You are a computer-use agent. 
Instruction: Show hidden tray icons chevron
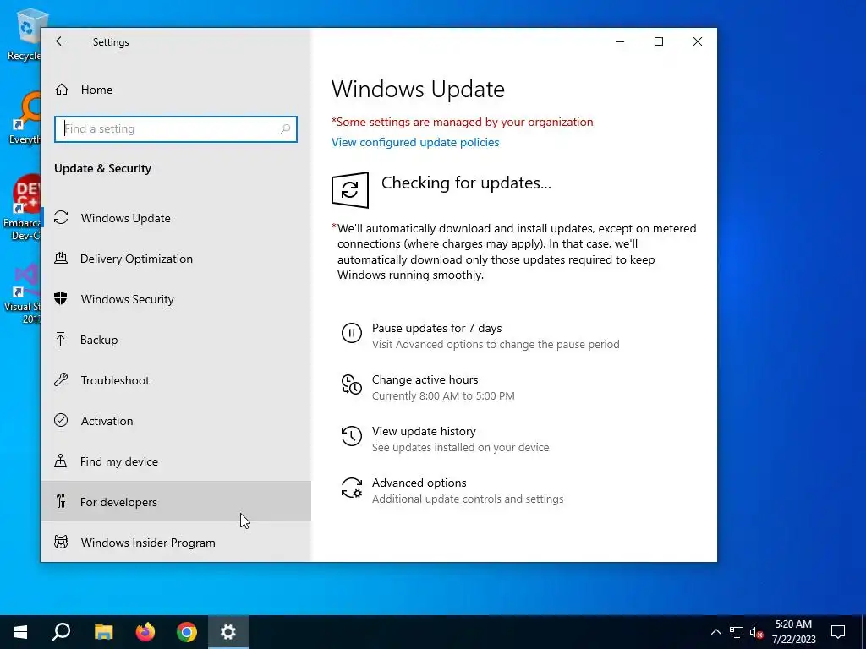point(715,632)
